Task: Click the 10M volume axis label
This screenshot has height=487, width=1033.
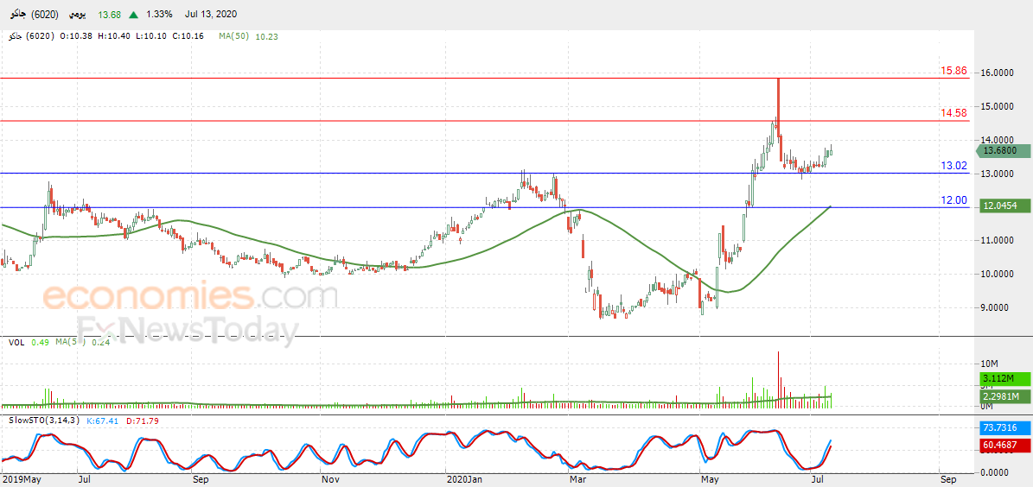Action: pyautogui.click(x=990, y=364)
